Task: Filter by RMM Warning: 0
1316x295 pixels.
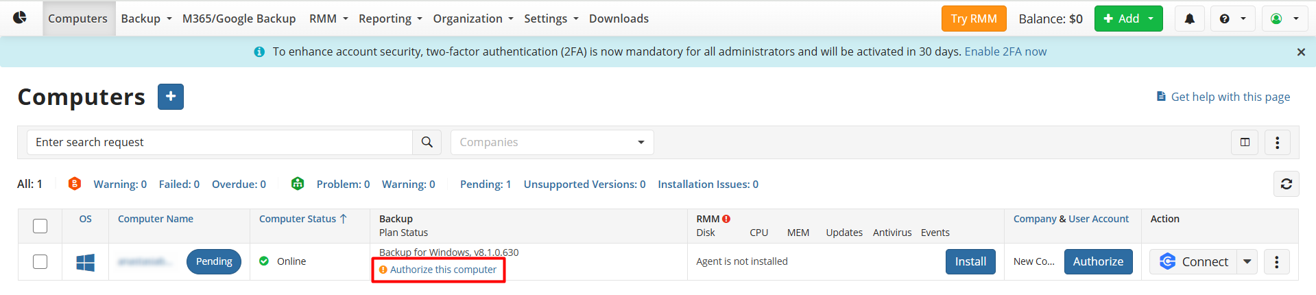Action: (408, 184)
